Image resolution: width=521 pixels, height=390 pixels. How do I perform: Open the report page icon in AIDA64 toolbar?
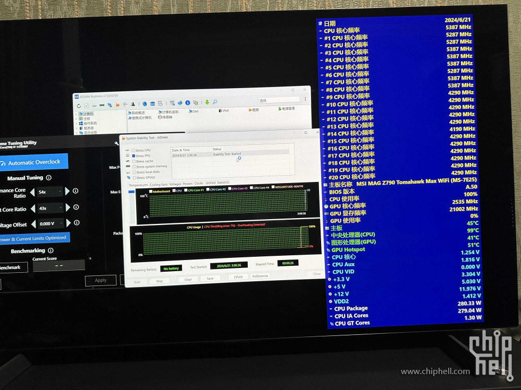(86, 106)
